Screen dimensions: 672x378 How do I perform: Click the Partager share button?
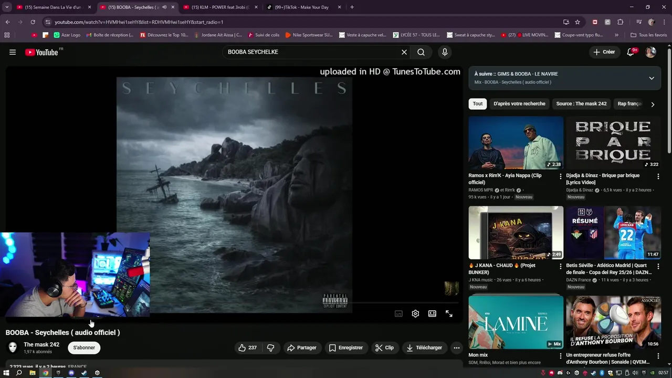pos(302,348)
